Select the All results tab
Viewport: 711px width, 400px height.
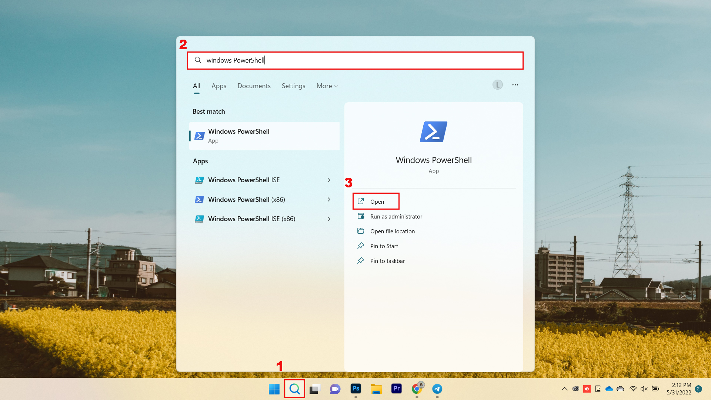click(197, 86)
